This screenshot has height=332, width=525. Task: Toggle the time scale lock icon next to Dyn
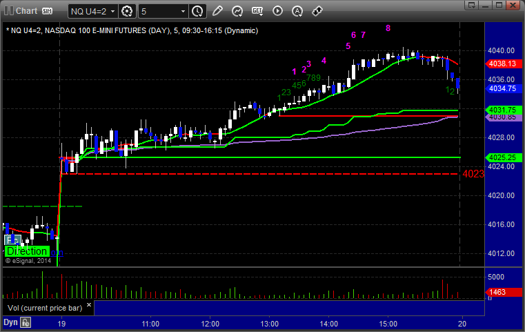coord(26,322)
